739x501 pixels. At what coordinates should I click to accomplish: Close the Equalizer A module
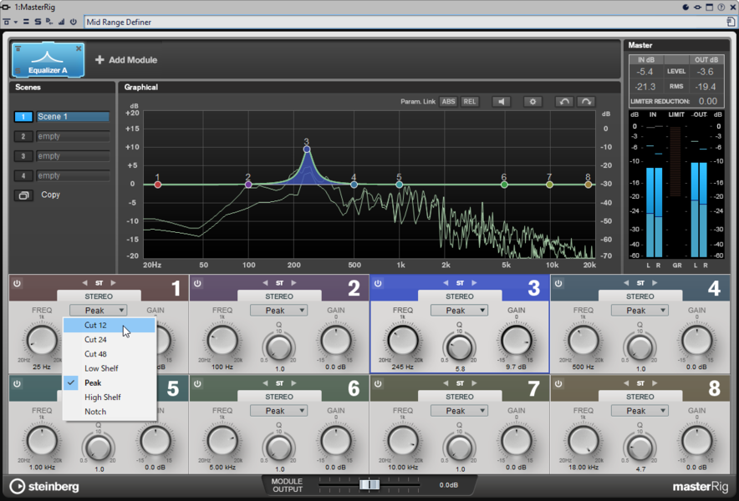[79, 48]
